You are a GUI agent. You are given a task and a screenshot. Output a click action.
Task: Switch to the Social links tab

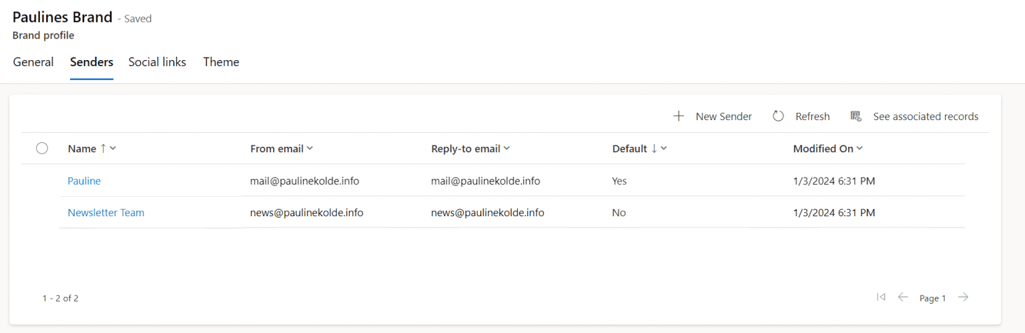157,62
